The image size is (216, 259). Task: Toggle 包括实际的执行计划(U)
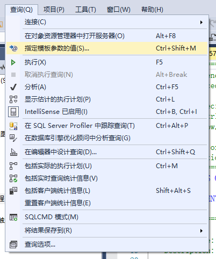[107, 166]
